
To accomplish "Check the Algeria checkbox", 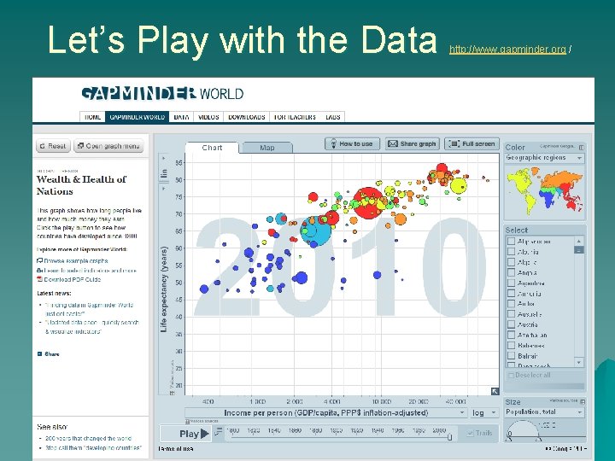I will click(x=511, y=262).
